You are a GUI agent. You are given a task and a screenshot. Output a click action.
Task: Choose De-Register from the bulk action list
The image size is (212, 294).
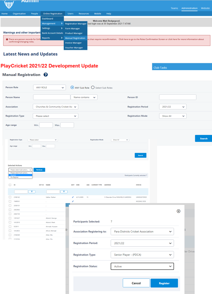pyautogui.click(x=20, y=177)
